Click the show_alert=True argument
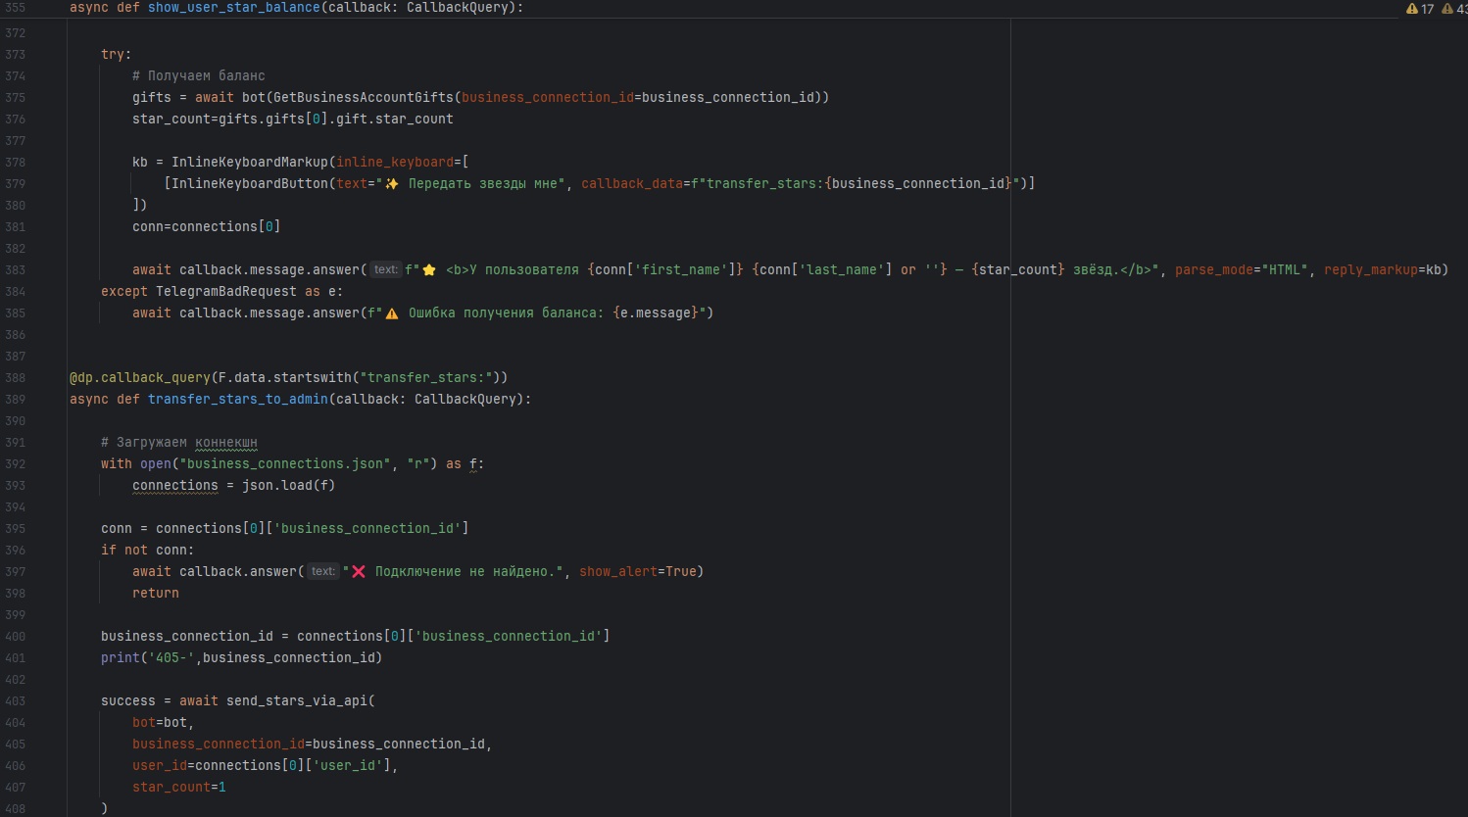 638,571
